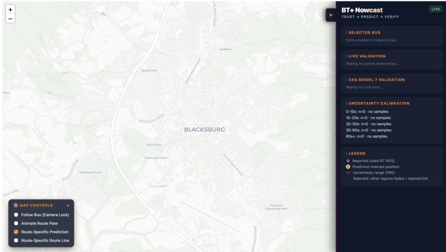Click the Uncertainty range (P80) red line
The width and height of the screenshot is (446, 252).
[348, 173]
